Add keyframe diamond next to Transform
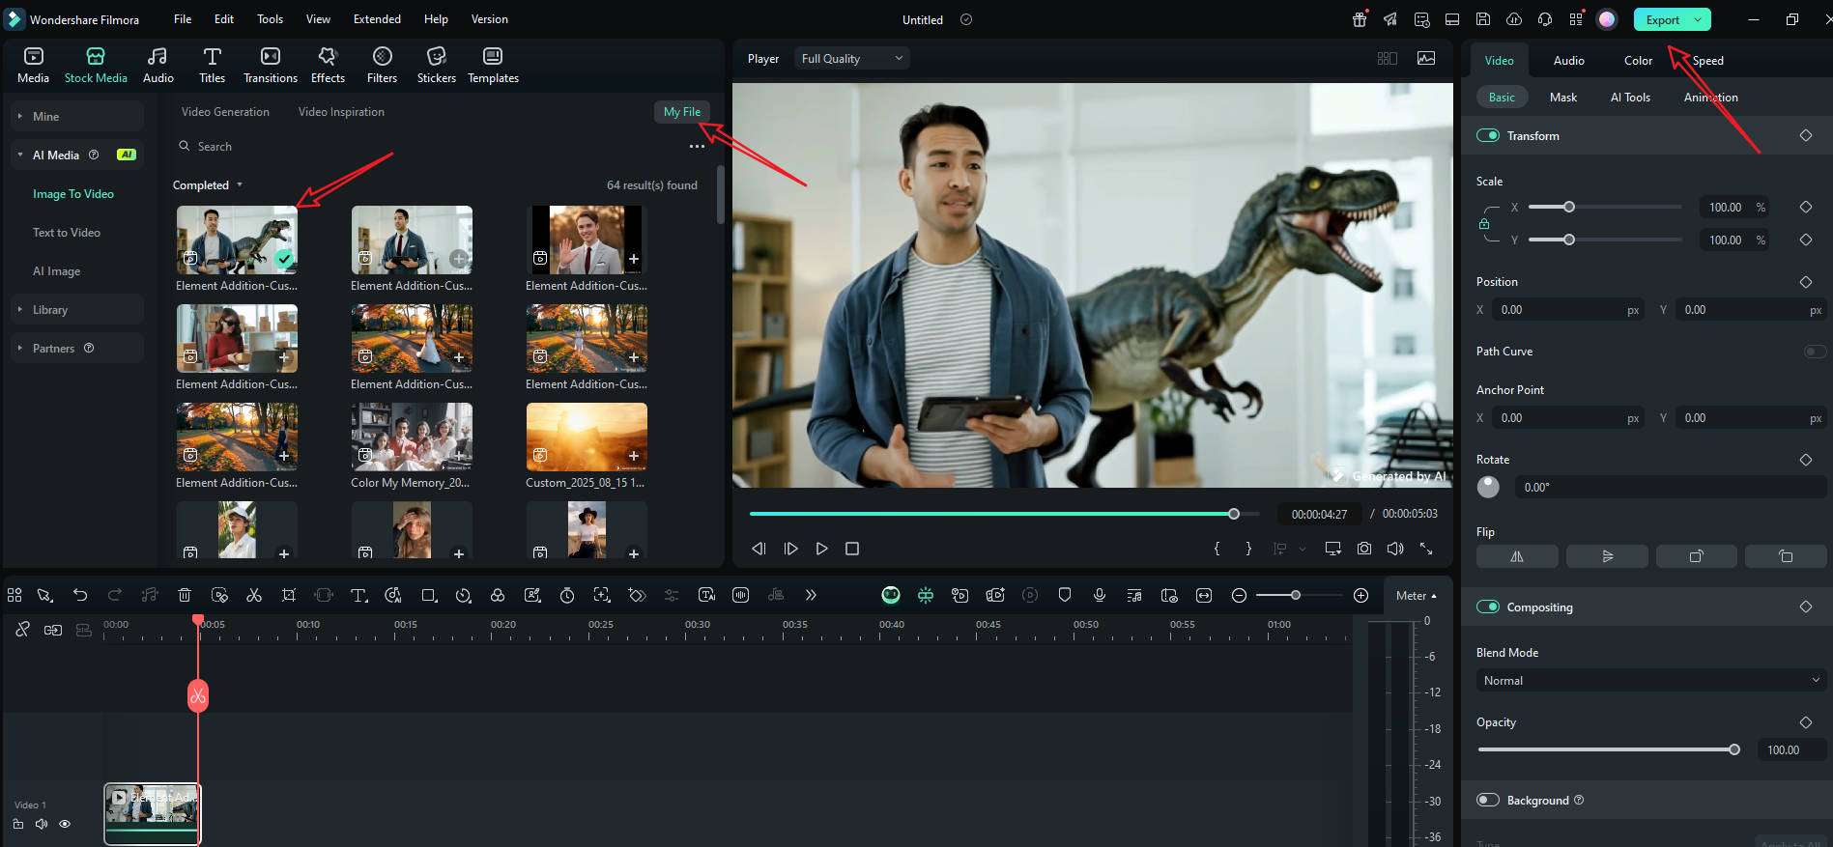The width and height of the screenshot is (1833, 847). (1805, 136)
